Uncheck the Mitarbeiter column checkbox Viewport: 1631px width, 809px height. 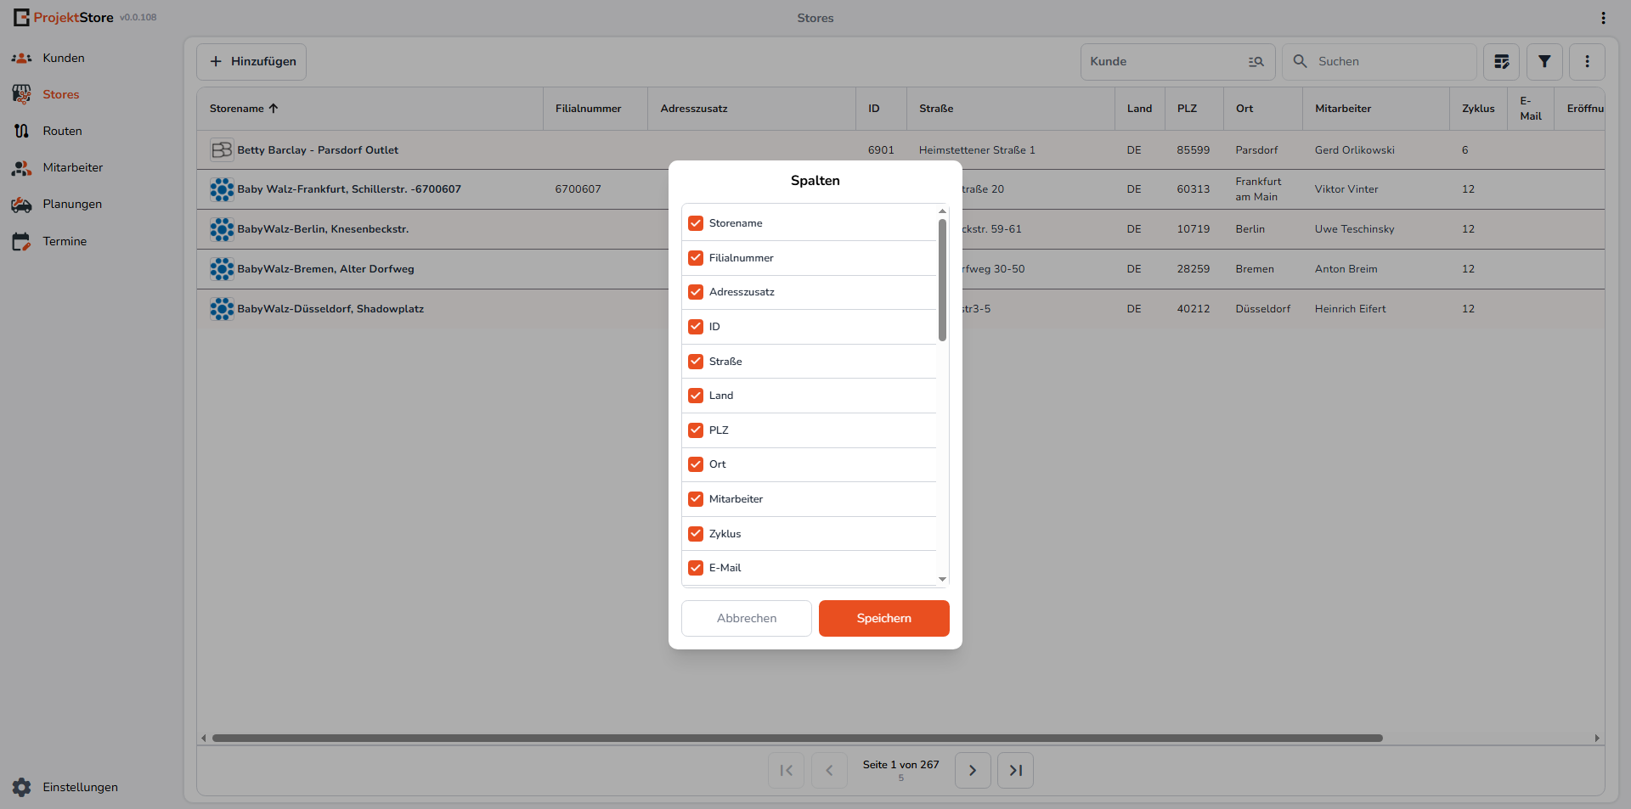click(x=696, y=499)
